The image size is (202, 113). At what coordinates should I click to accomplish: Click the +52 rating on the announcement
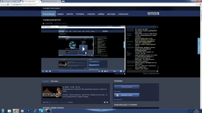point(44,102)
